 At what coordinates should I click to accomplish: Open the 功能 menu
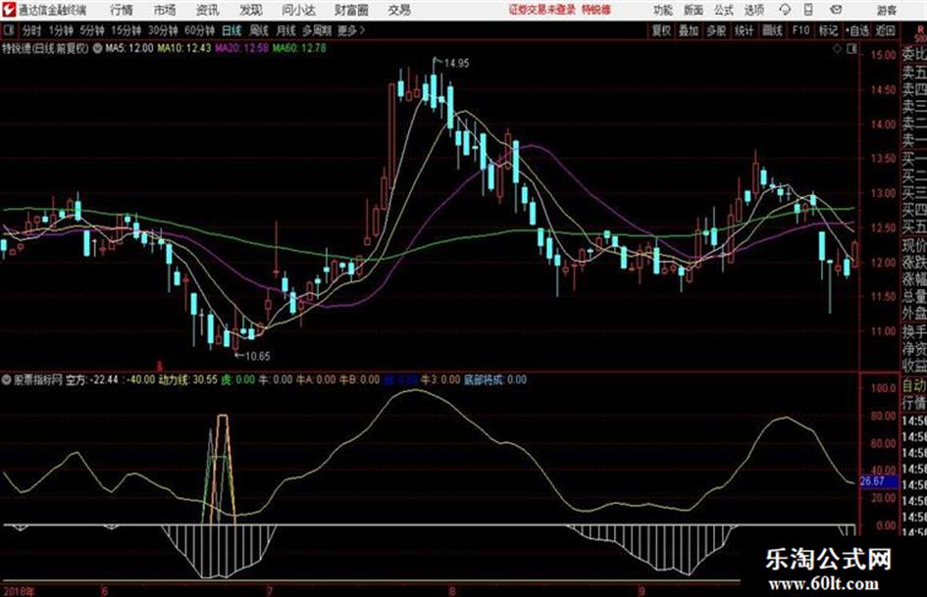(663, 10)
